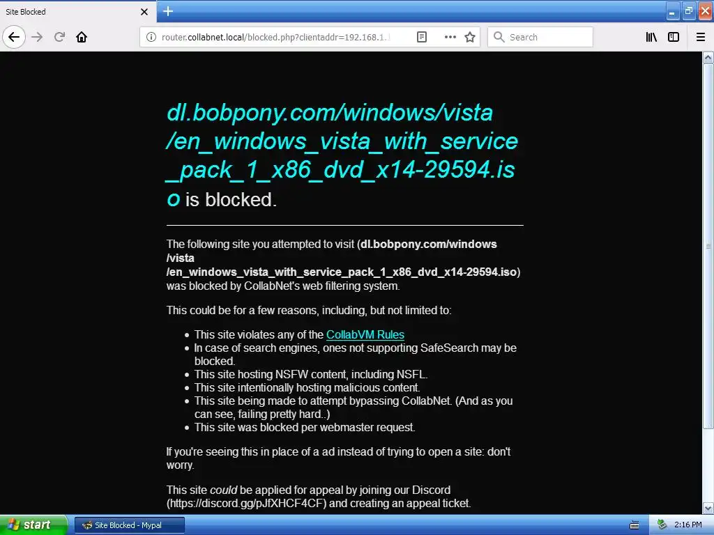Click 'This site intentionally hosting malicious content'
The height and width of the screenshot is (535, 714).
pos(307,387)
